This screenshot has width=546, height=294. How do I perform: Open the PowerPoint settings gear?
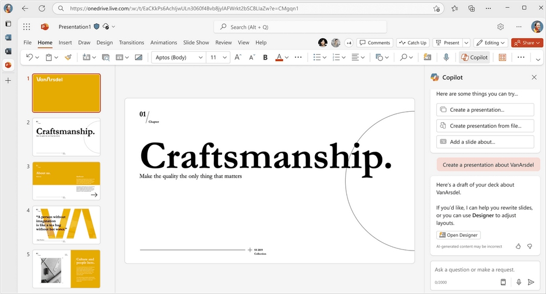500,27
